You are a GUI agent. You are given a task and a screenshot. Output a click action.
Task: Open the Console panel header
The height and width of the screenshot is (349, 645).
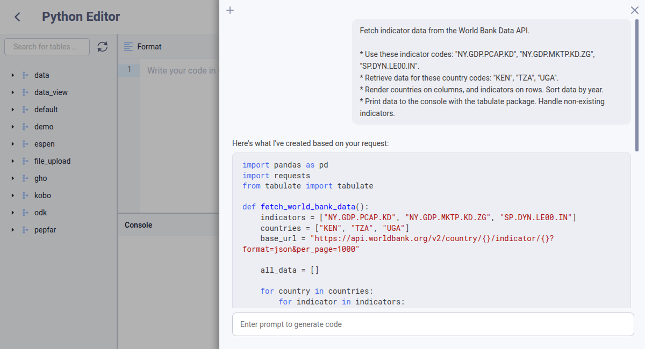[x=138, y=224]
